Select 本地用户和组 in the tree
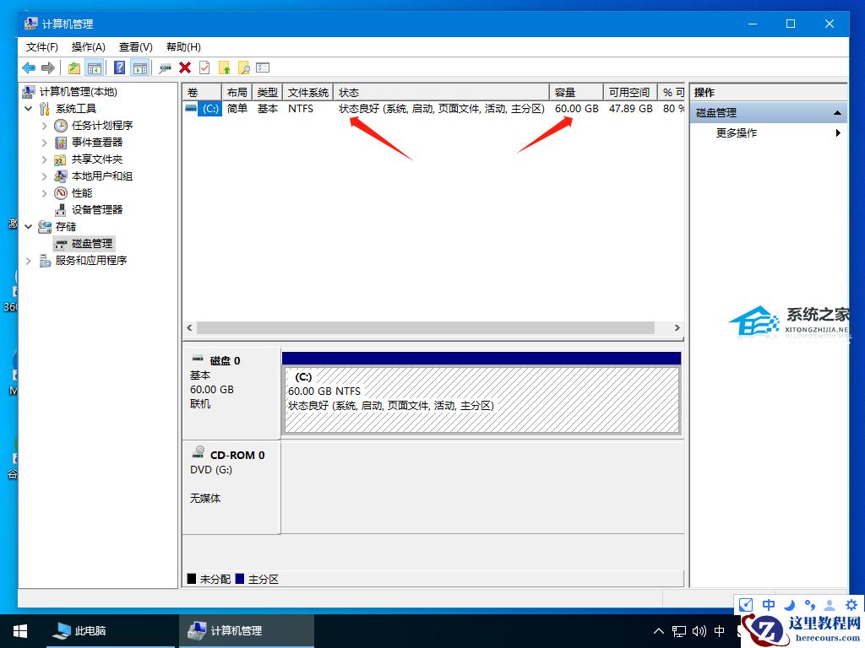Screen dimensions: 865x648 point(102,176)
